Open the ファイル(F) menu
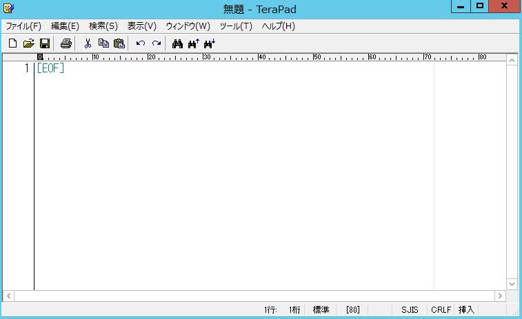Viewport: 522px width, 319px height. pyautogui.click(x=23, y=26)
